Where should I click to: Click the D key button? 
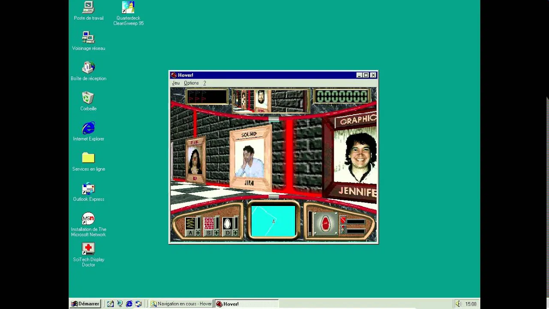click(228, 233)
